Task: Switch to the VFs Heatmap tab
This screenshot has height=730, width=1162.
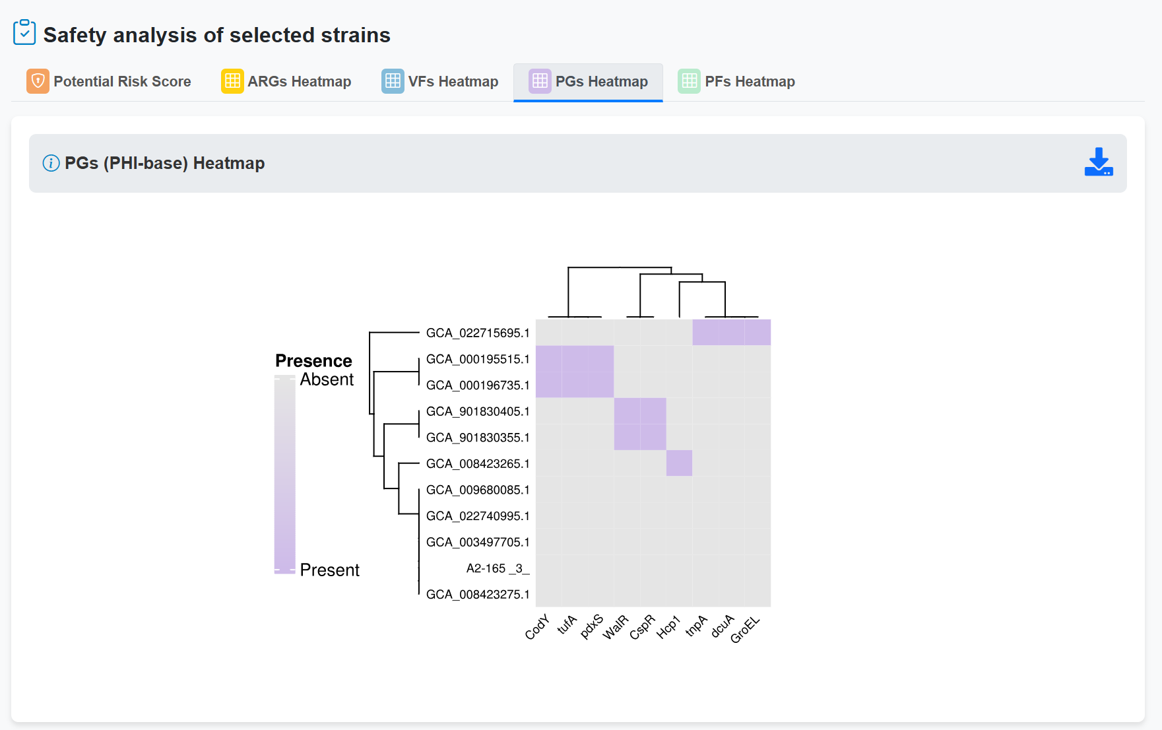Action: (x=453, y=81)
